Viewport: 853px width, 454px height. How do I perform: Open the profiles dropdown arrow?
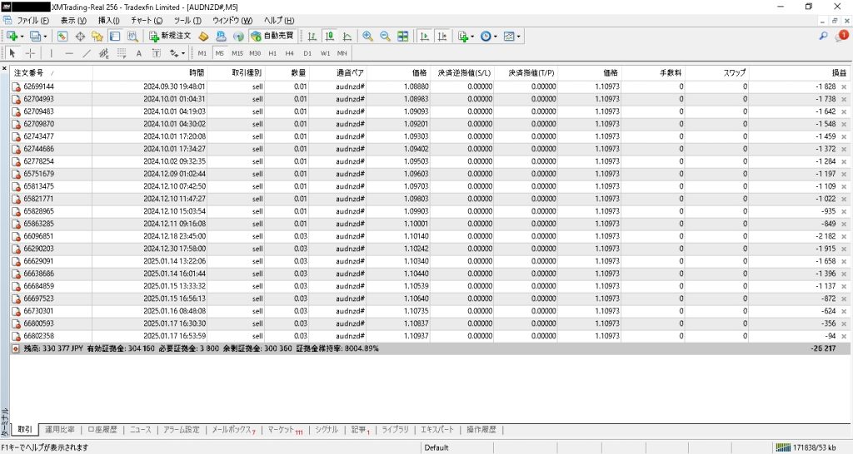click(x=45, y=37)
